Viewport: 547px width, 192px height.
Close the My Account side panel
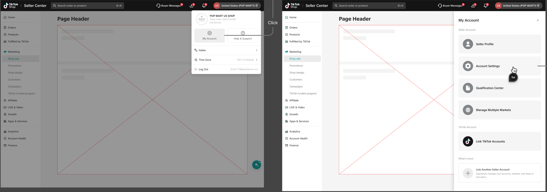(538, 20)
